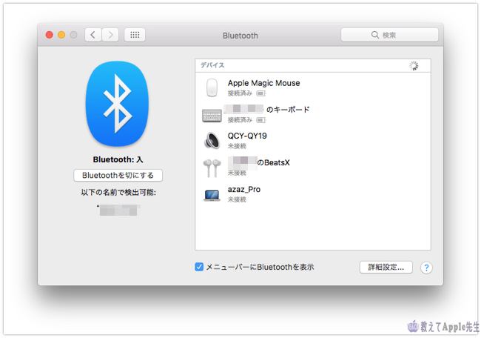Screen dimensions: 481x338
Task: Select the Apple Magic Mouse row
Action: [313, 87]
